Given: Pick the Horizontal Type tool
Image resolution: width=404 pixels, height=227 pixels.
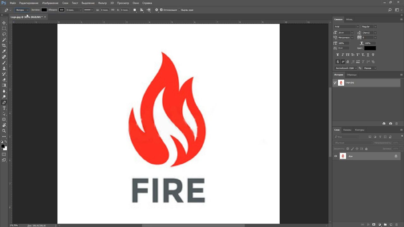Looking at the screenshot, I should coord(4,108).
